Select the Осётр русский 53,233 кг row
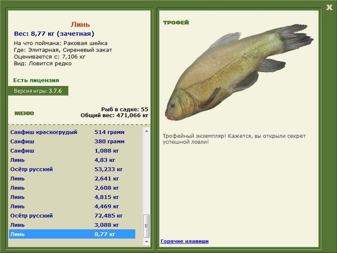The width and height of the screenshot is (337, 253). pyautogui.click(x=72, y=169)
